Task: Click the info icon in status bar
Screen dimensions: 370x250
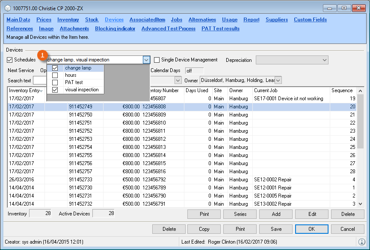Action: 361,242
